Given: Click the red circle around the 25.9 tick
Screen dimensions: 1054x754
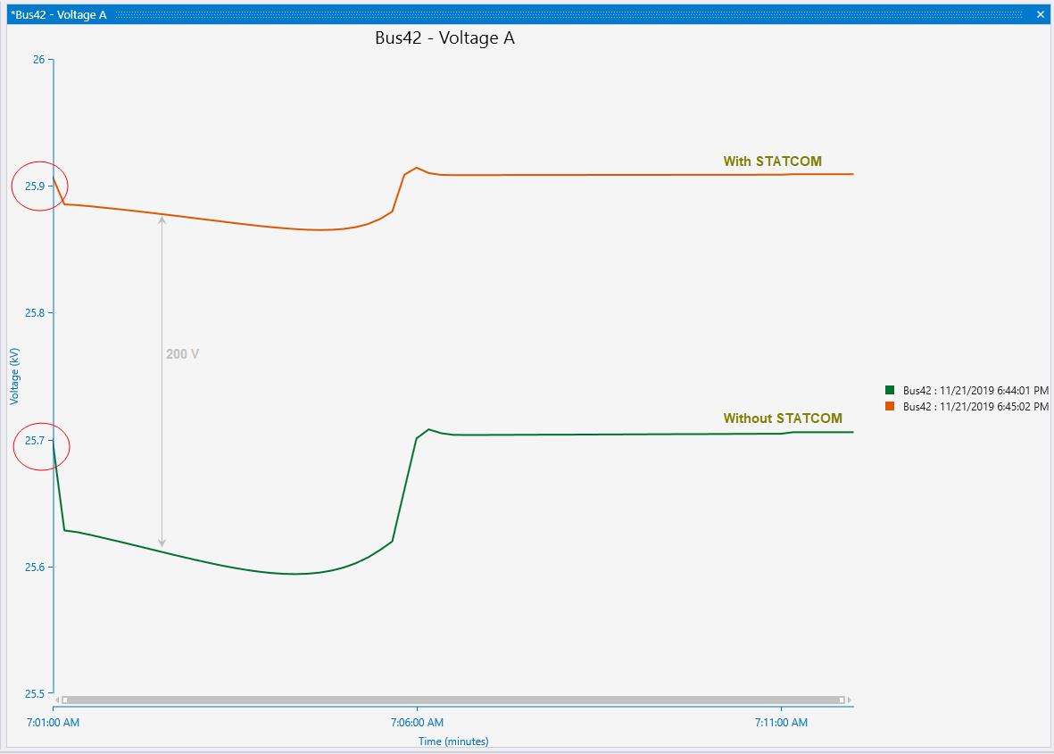Looking at the screenshot, I should pyautogui.click(x=39, y=186).
